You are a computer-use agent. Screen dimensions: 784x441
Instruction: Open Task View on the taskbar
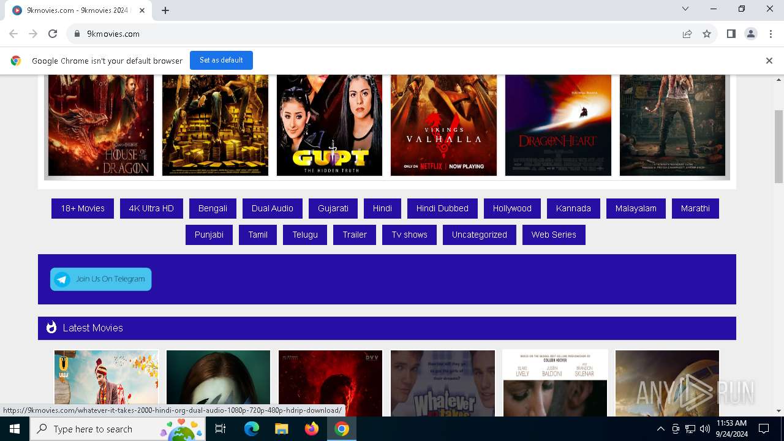point(221,429)
